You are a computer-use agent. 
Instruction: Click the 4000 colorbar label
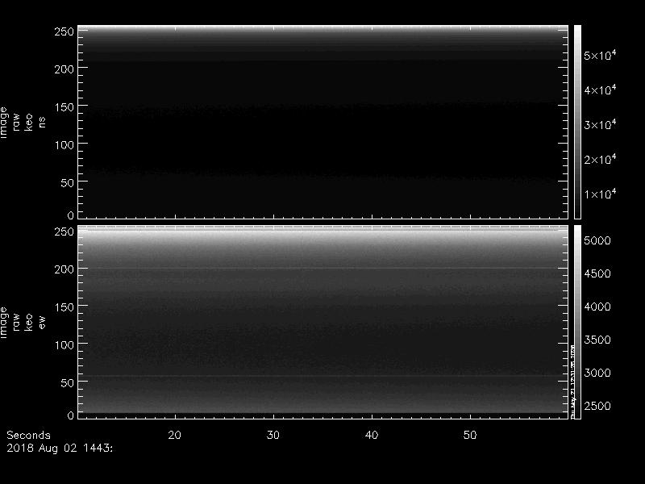point(597,307)
